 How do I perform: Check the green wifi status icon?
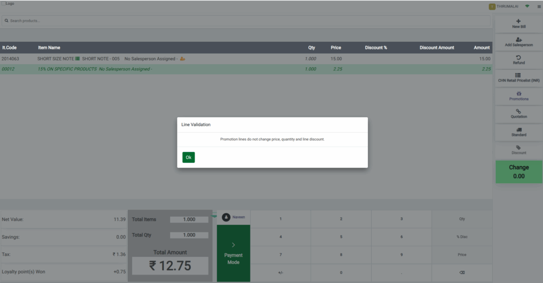click(x=527, y=6)
